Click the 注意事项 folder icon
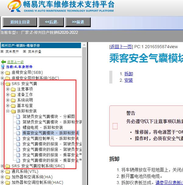Viewport: 183px width, 185px height. tap(13, 89)
